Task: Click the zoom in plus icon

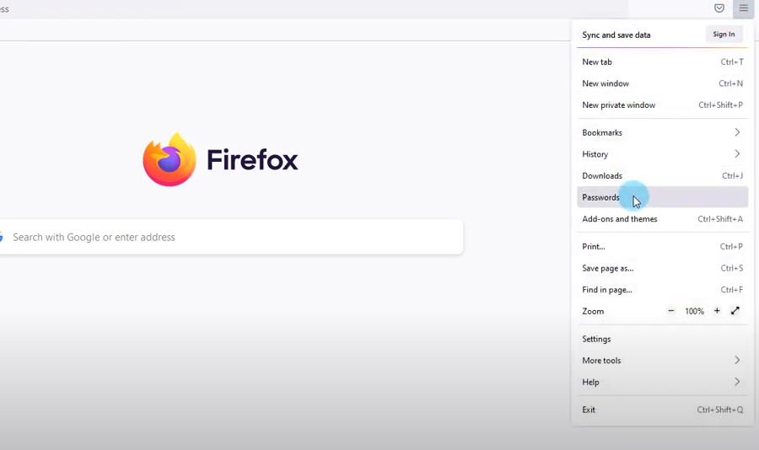Action: (x=717, y=311)
